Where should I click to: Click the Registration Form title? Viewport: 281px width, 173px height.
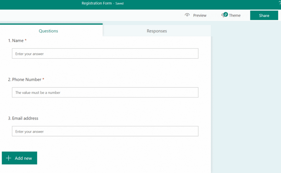point(97,3)
